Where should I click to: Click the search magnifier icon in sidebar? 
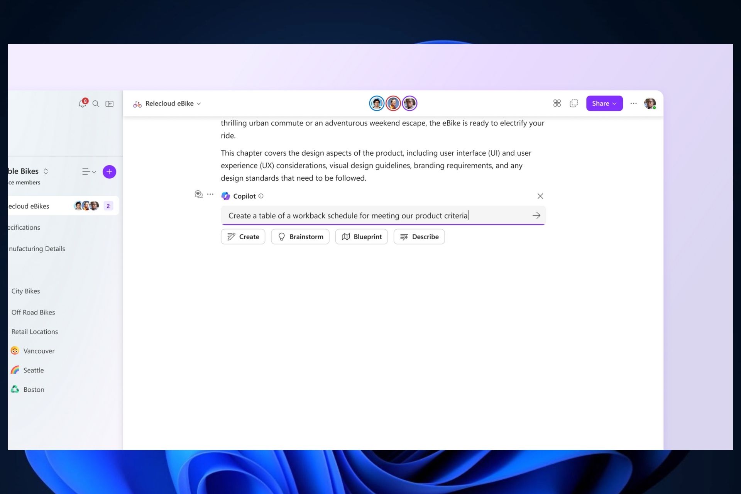tap(96, 104)
